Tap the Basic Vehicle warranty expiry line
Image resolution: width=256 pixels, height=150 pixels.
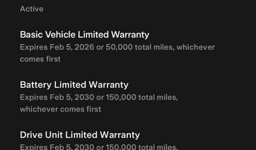click(117, 47)
